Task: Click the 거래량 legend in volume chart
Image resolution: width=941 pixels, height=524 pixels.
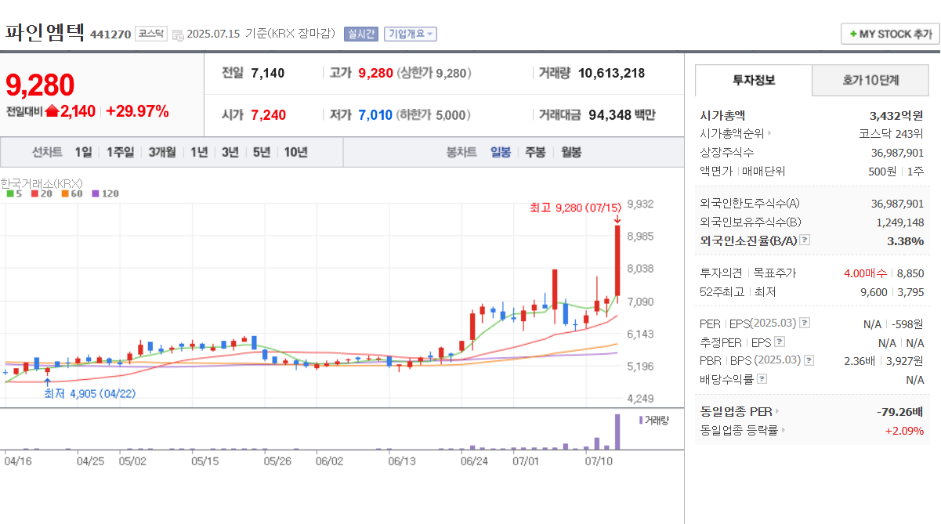Action: 654,420
